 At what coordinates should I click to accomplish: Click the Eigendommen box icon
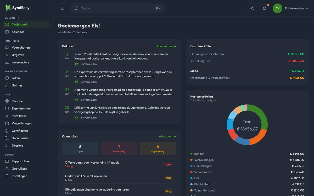7,108
